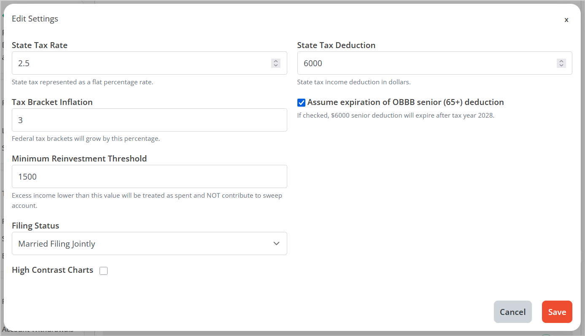Focus the Minimum Reinvestment Threshold field
This screenshot has width=585, height=336.
(149, 177)
